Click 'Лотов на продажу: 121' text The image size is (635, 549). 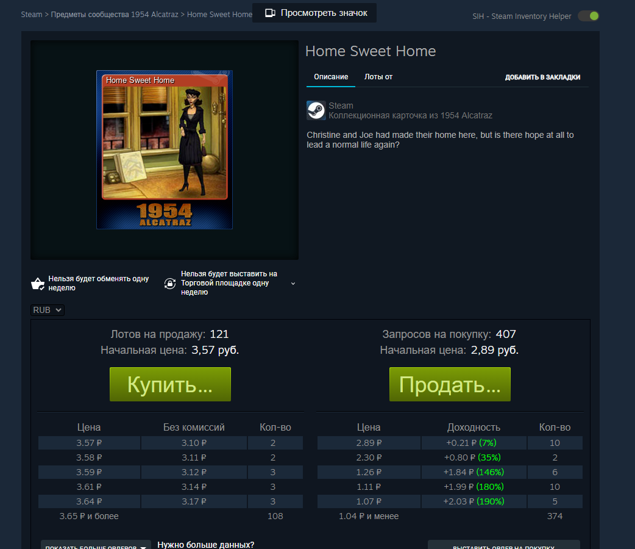click(169, 334)
